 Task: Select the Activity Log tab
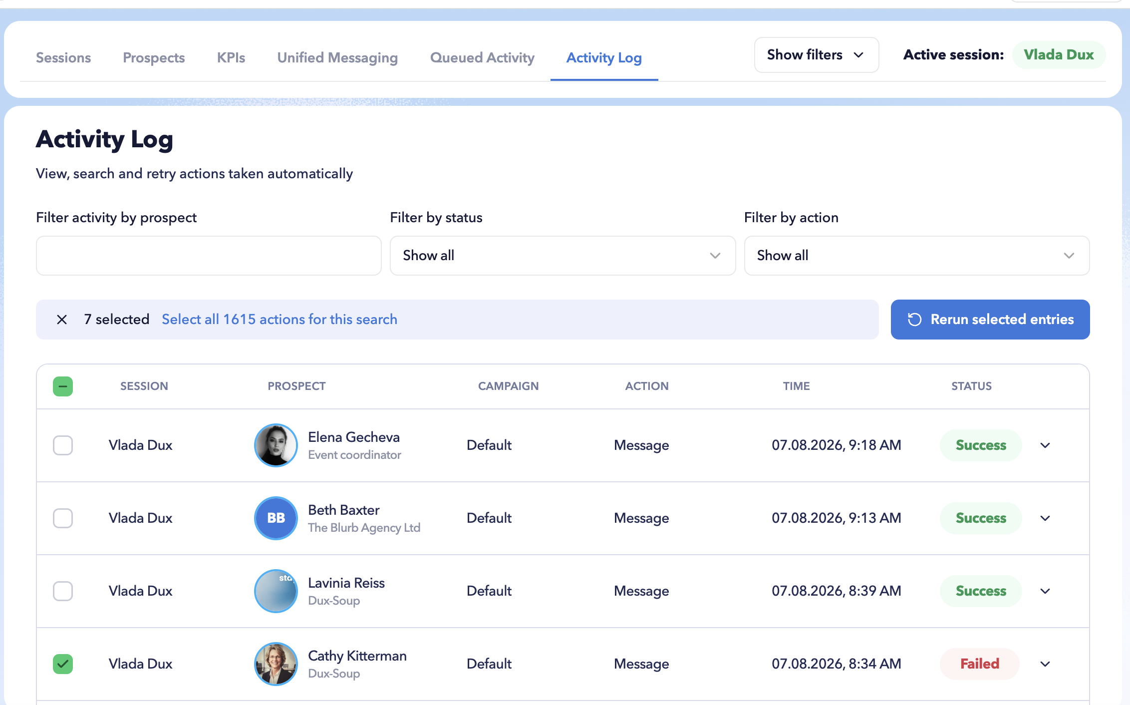pyautogui.click(x=604, y=58)
